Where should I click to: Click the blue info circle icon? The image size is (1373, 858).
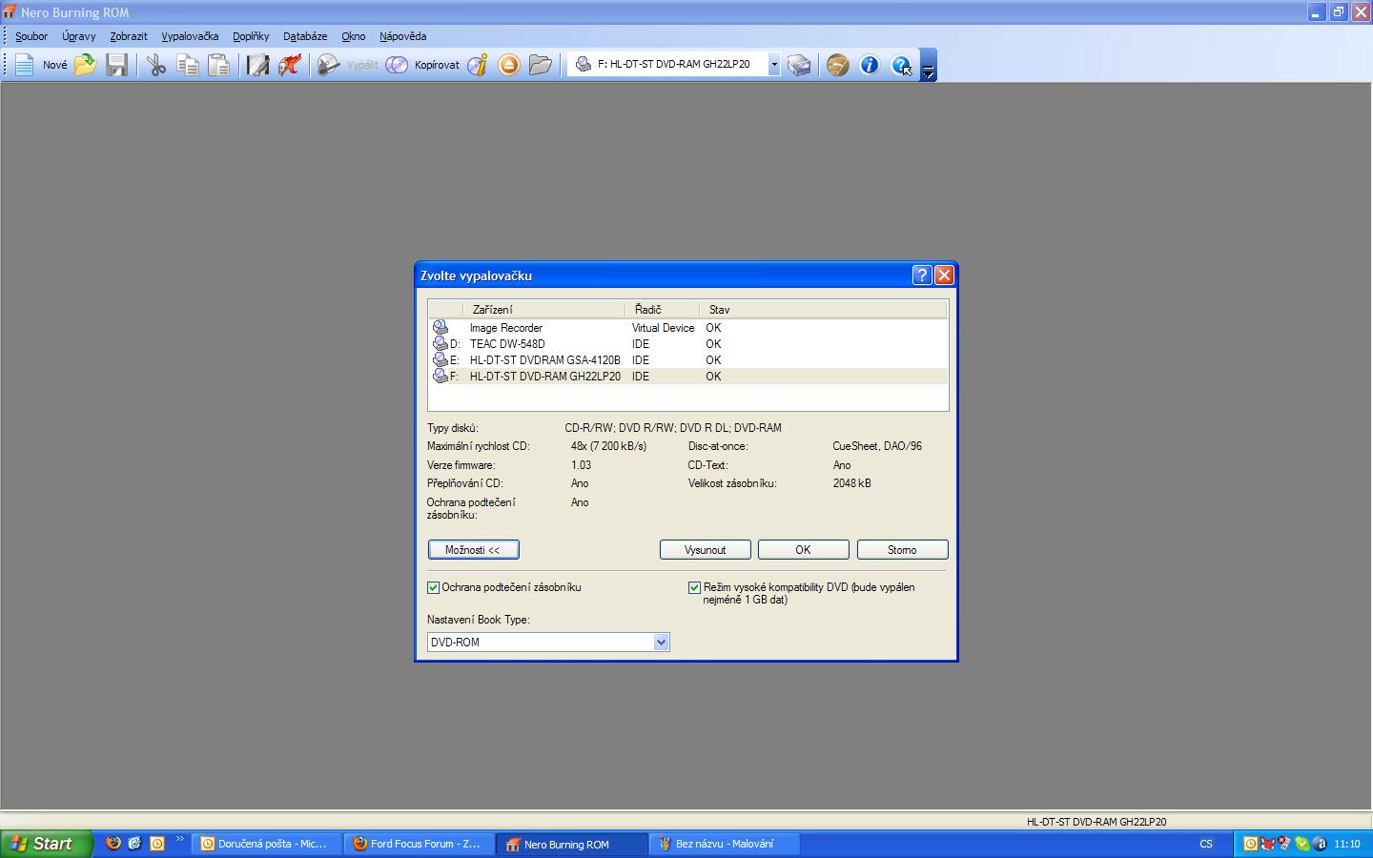(869, 65)
